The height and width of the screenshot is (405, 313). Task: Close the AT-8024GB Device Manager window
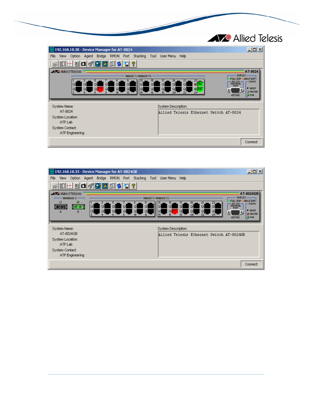coord(260,172)
